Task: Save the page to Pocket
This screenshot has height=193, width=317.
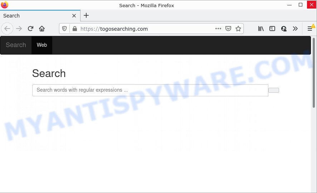Action: pos(228,29)
